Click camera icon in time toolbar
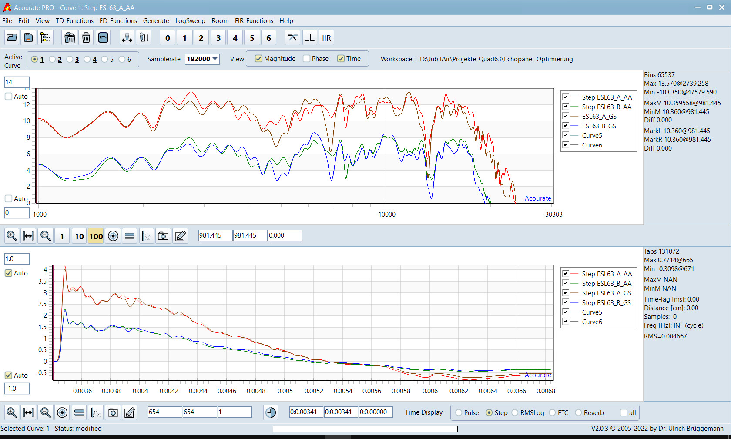Screen dimensions: 731x439 click(x=113, y=412)
